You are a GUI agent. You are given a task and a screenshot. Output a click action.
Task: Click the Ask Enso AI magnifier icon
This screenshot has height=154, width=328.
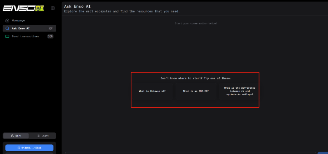tap(7, 28)
